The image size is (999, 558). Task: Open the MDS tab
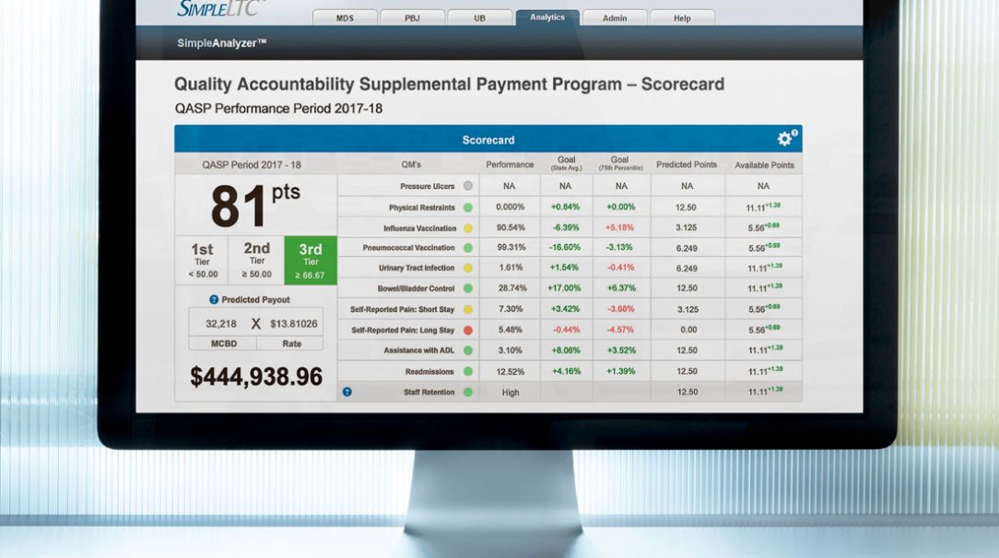point(345,17)
